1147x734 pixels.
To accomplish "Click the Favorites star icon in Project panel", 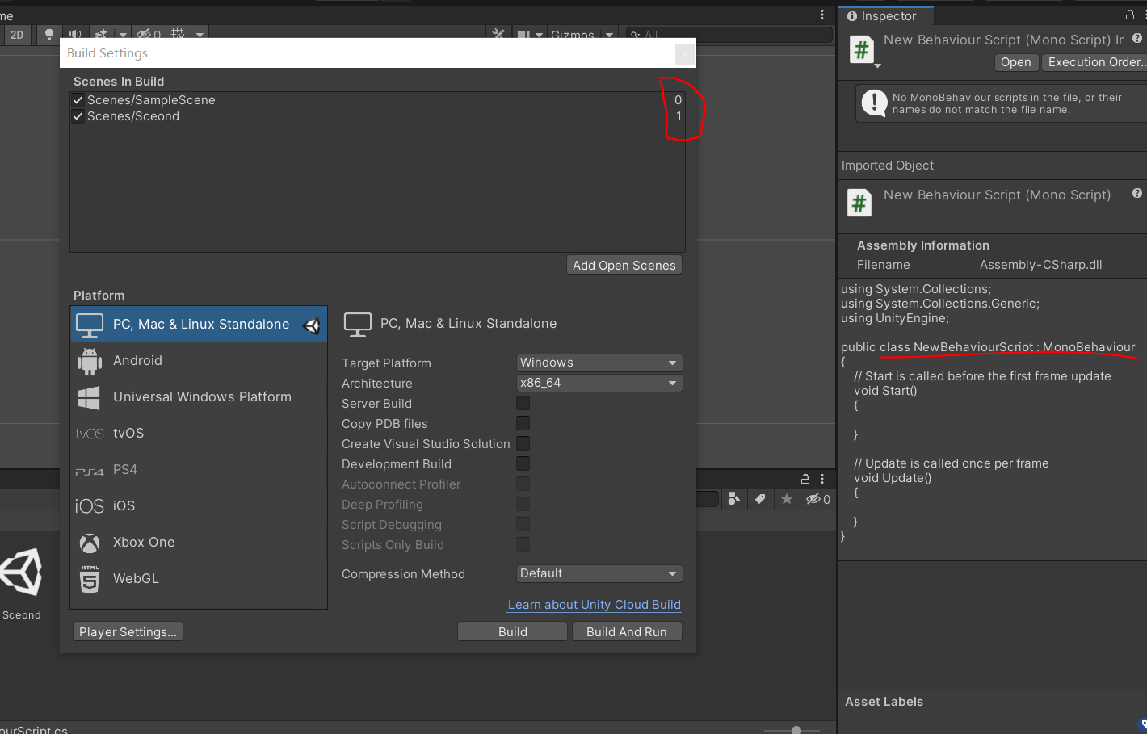I will [786, 499].
